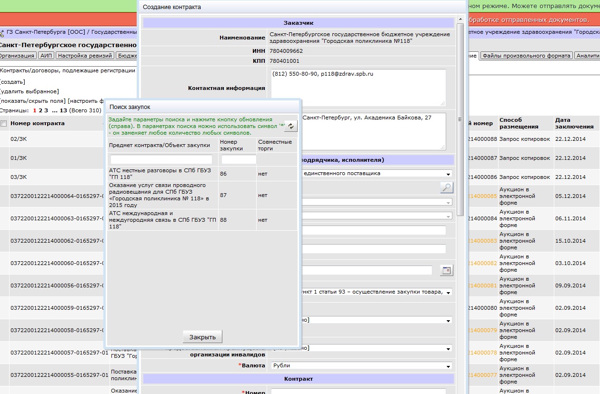This screenshot has width=600, height=394.
Task: Switch to the Организация tab
Action: (17, 56)
